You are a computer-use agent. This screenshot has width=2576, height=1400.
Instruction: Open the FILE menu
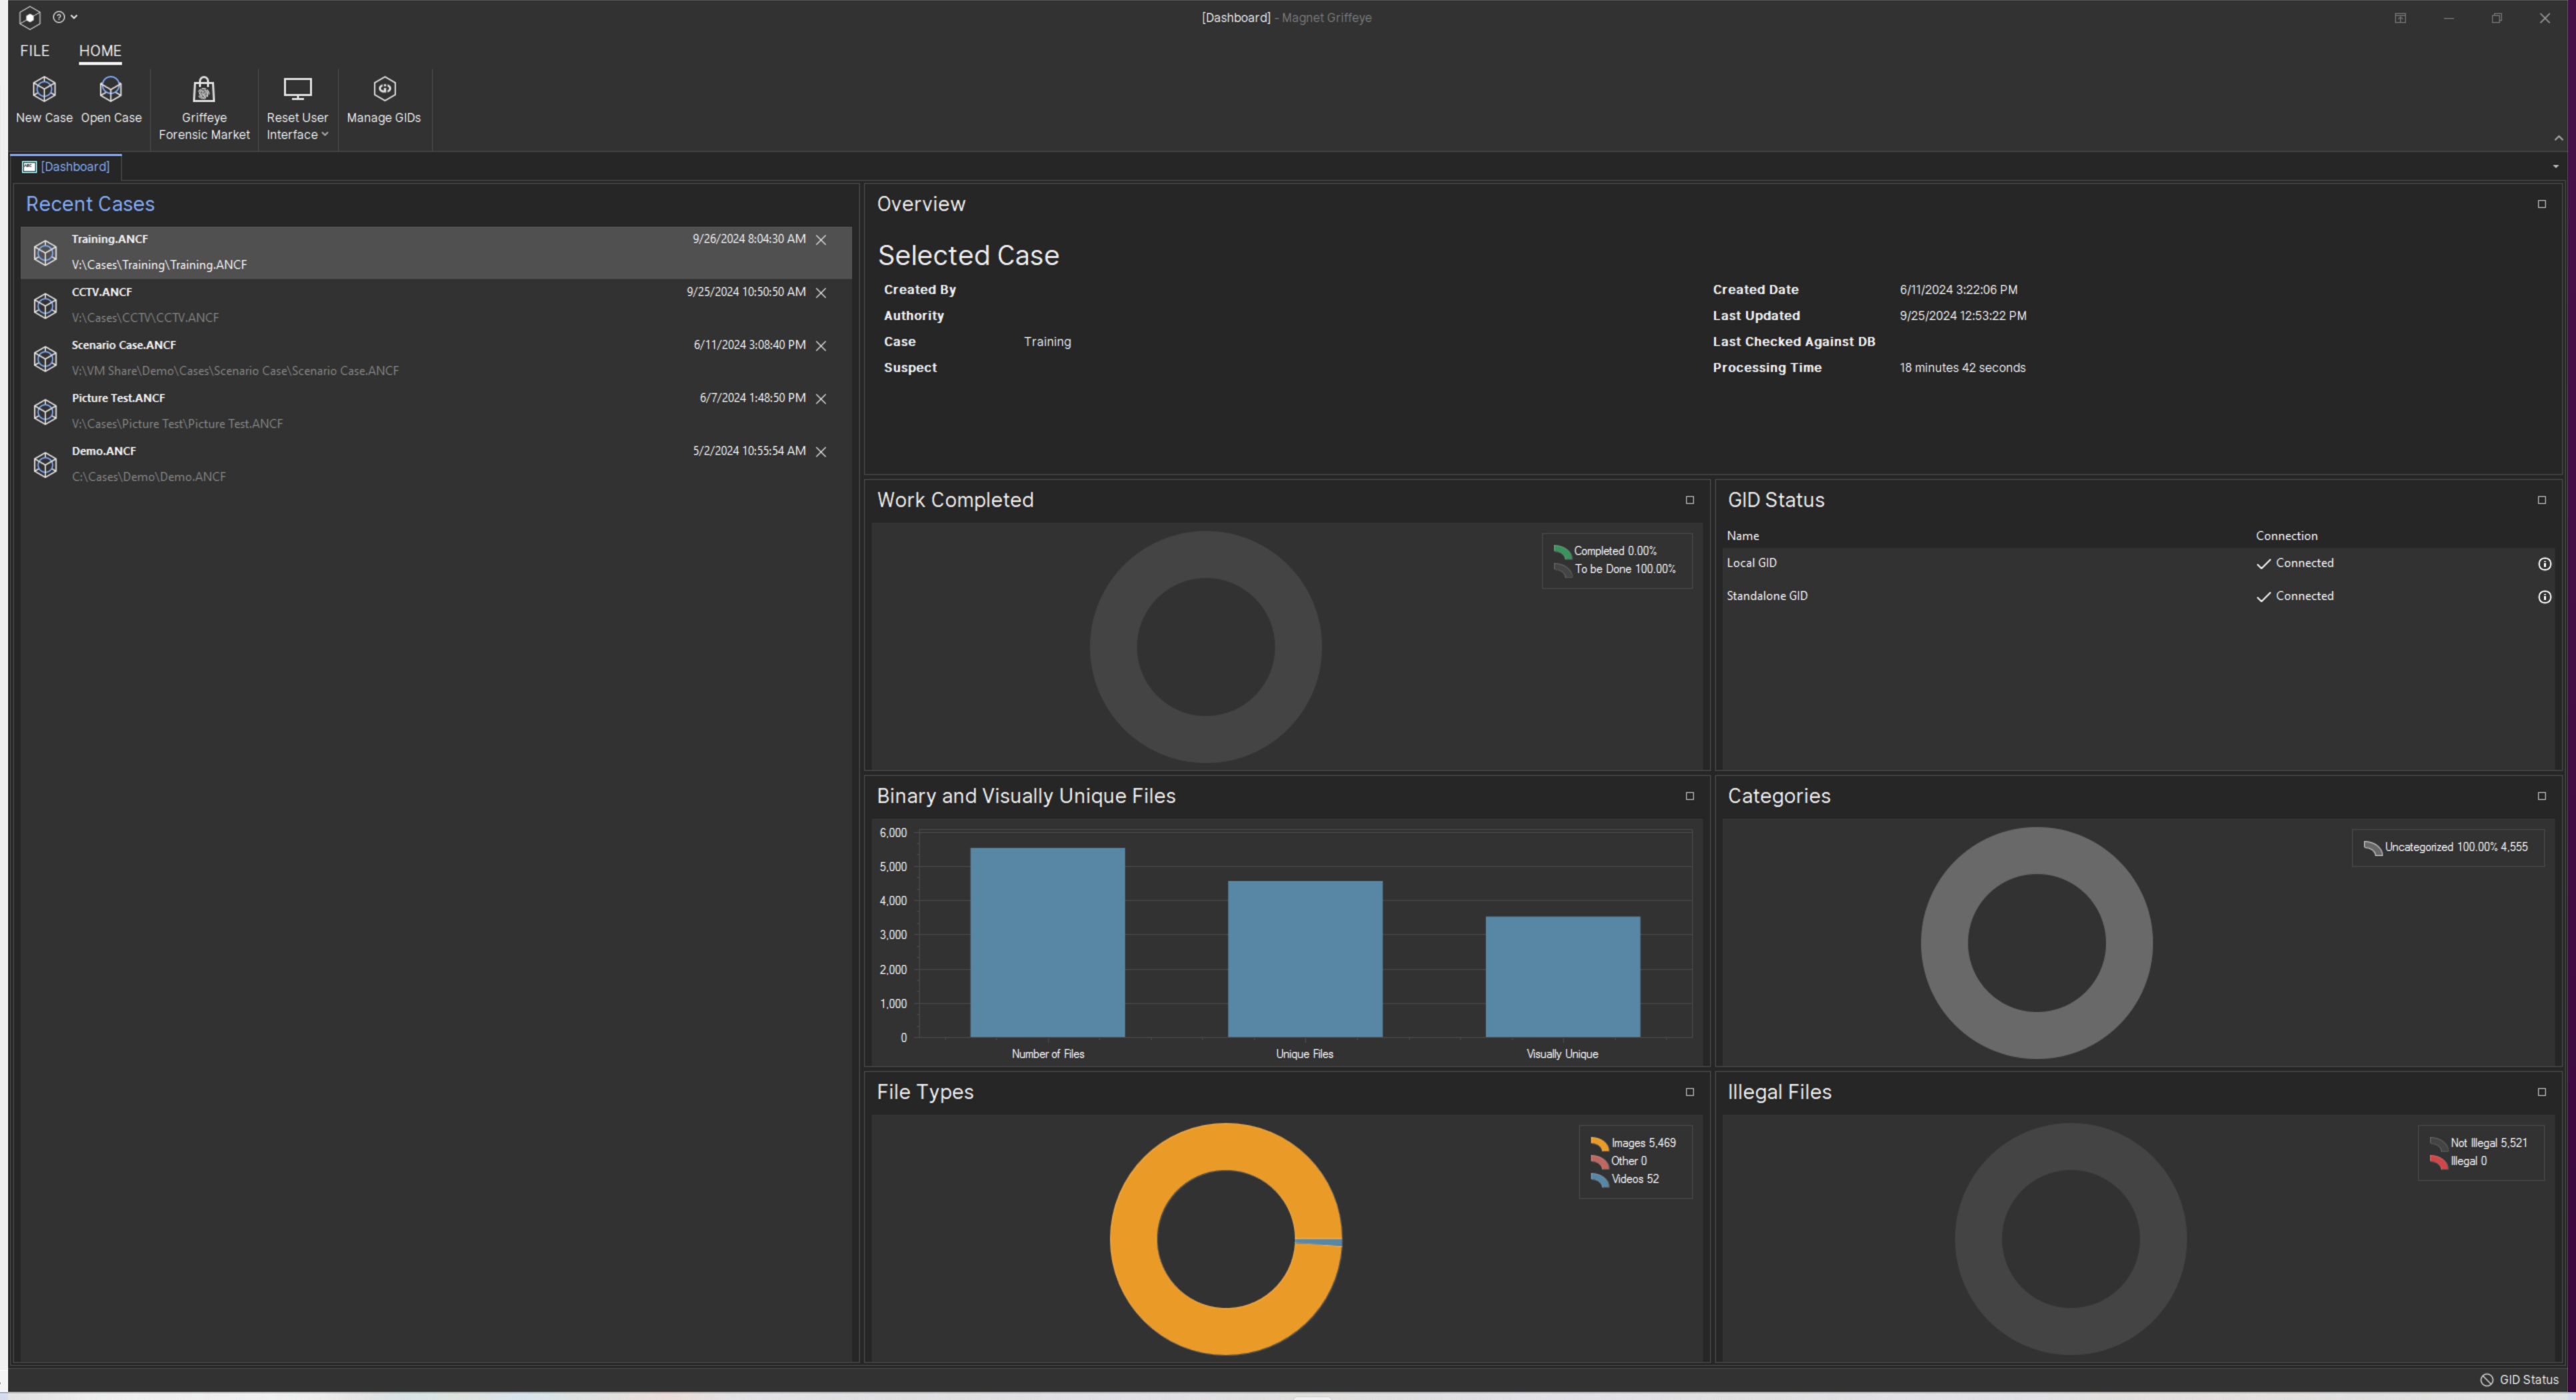(34, 50)
